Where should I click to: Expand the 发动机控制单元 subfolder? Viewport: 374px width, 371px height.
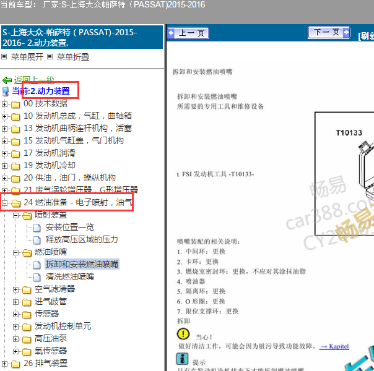(x=15, y=327)
